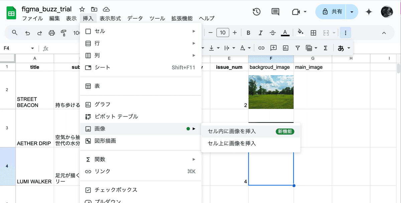Click the insert chart icon
This screenshot has width=401, height=203.
[x=285, y=48]
